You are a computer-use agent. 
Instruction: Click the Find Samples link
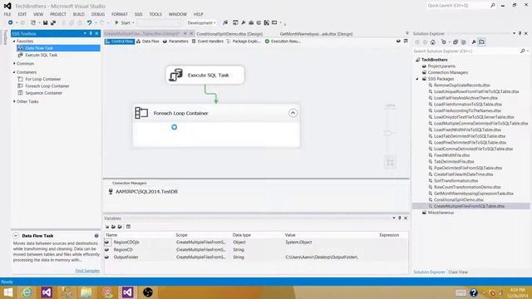pyautogui.click(x=87, y=271)
